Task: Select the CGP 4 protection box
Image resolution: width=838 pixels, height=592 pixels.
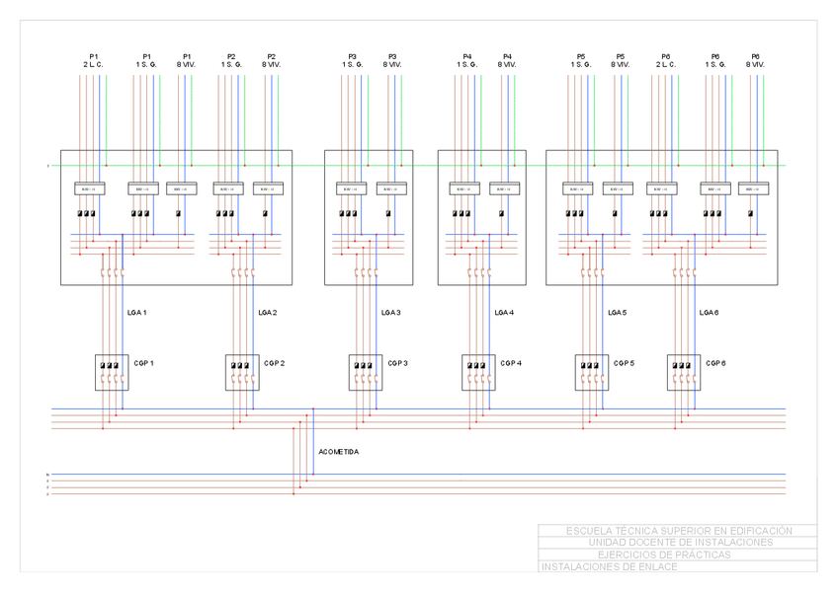Action: click(x=478, y=372)
